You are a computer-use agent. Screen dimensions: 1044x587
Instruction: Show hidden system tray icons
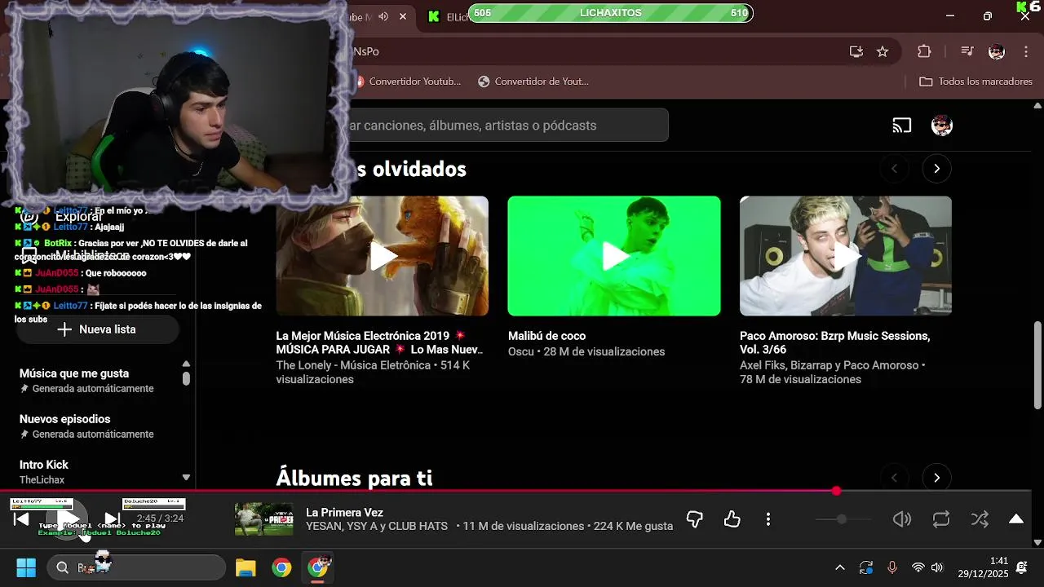click(840, 567)
